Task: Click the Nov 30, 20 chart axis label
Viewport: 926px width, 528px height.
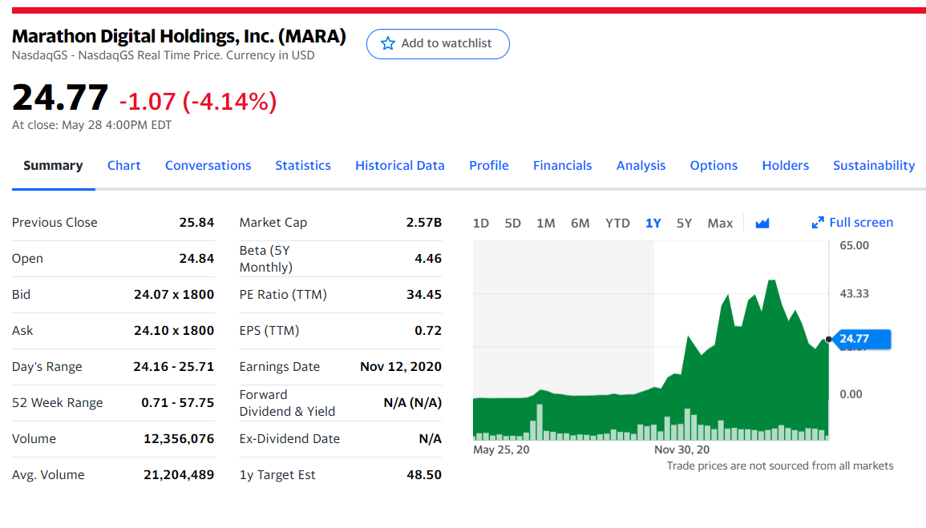Action: (681, 449)
